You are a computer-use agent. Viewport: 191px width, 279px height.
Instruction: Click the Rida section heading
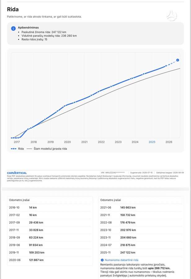[x=13, y=9]
